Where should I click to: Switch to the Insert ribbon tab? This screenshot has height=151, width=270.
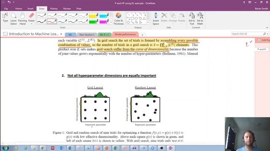30,8
